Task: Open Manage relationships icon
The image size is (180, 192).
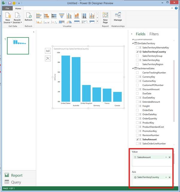Action: pos(118,15)
